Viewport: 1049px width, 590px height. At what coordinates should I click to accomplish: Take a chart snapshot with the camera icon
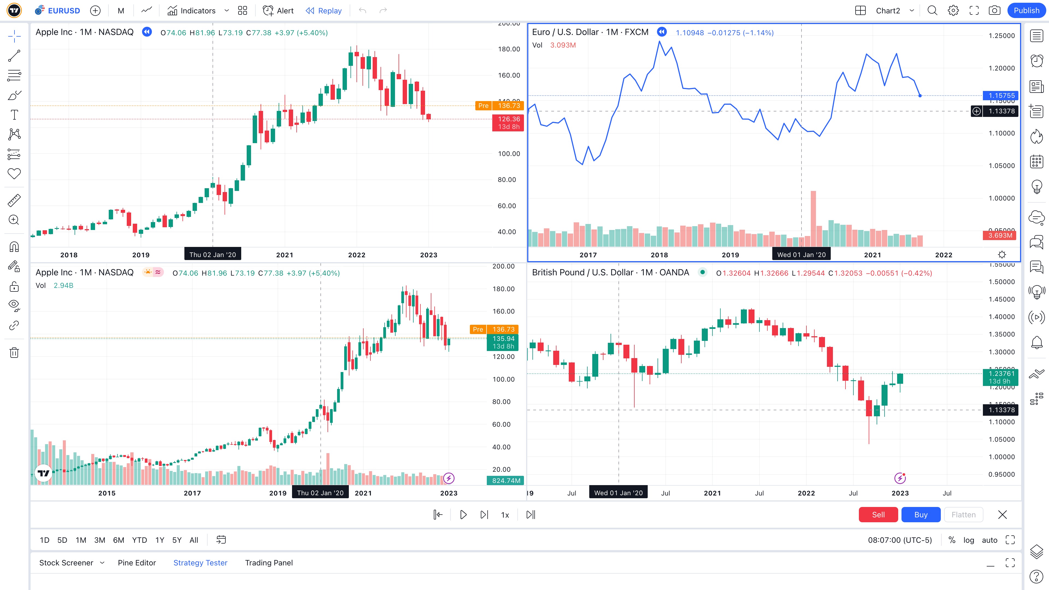[994, 11]
